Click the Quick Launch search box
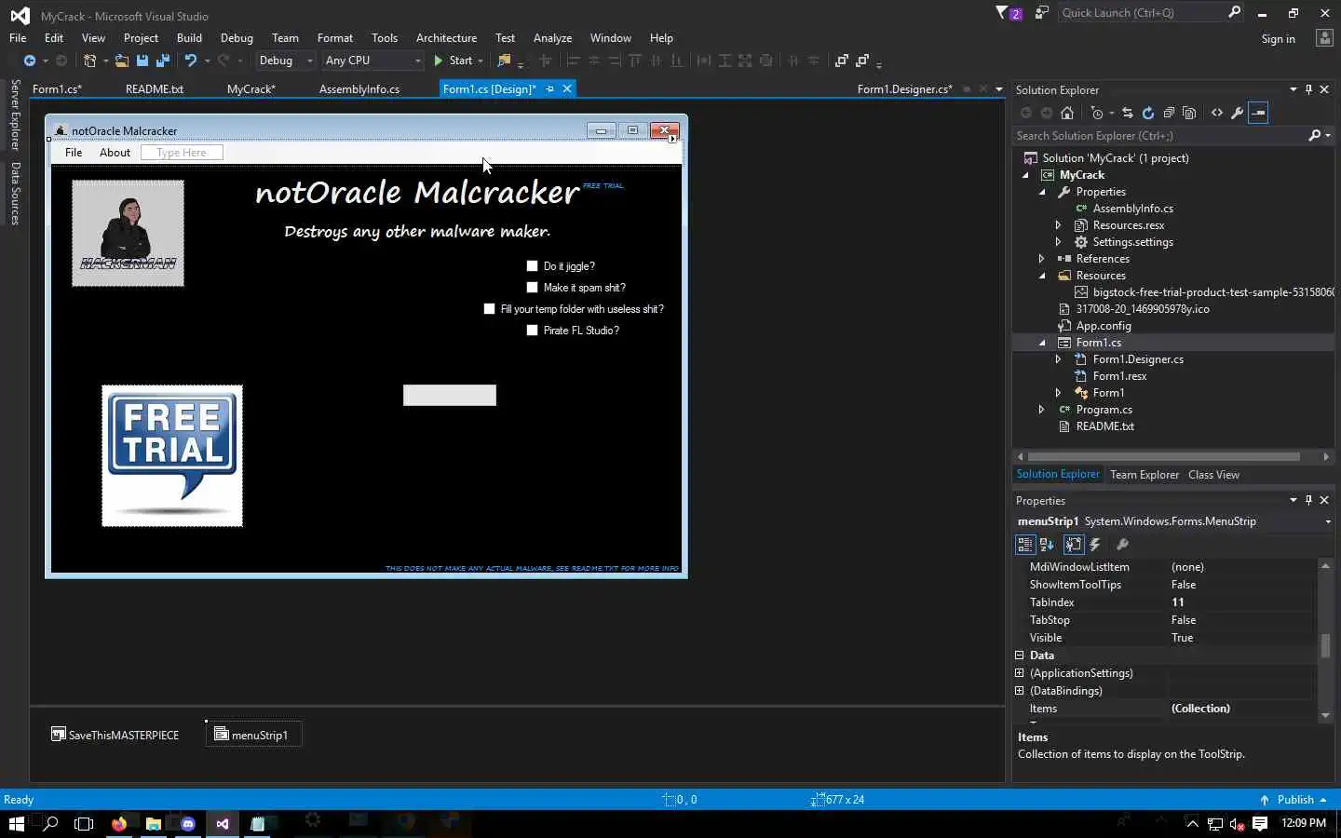This screenshot has width=1341, height=838. click(1150, 13)
